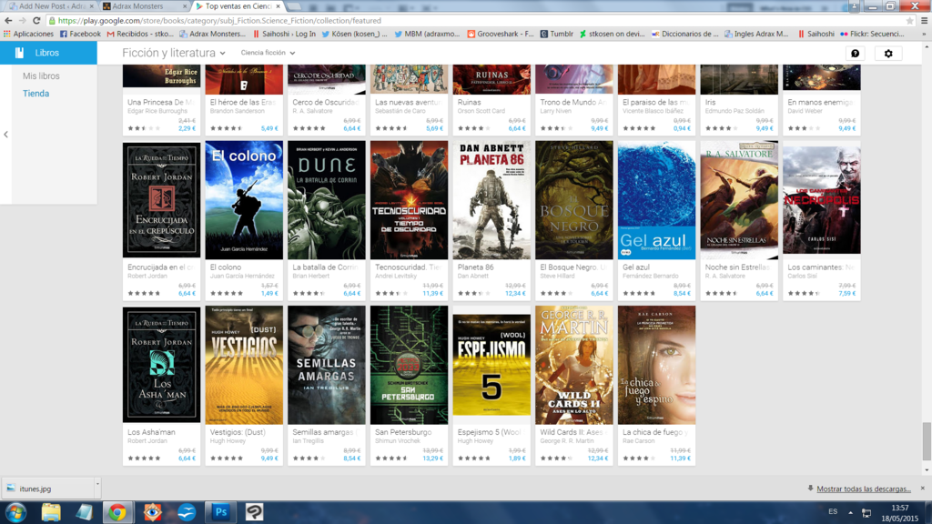
Task: Click the network icon in system tray
Action: point(866,512)
